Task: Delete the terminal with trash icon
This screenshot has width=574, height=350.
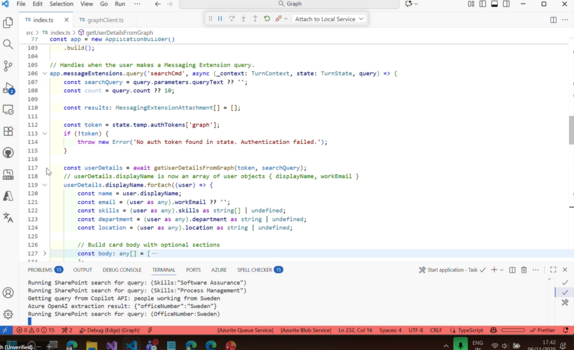Action: point(524,270)
